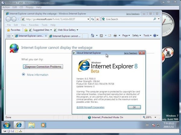181x135 pixels.
Task: Switch to the second Internet Explorer cannot tab
Action: 65,36
